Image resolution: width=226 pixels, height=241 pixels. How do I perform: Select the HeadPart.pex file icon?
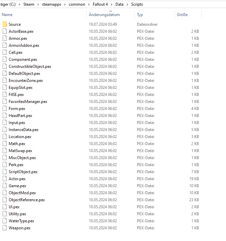[5, 116]
